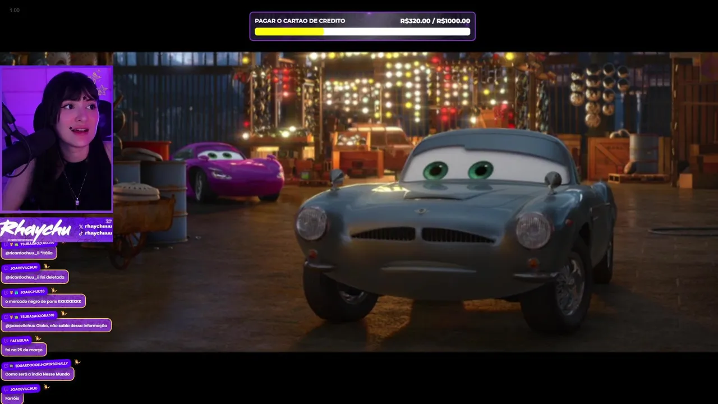Screen dimensions: 718x404
Task: Click the chat message 'Farróis'
Action: click(12, 398)
